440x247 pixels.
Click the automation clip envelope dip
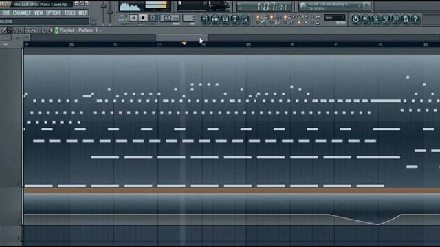coord(377,224)
